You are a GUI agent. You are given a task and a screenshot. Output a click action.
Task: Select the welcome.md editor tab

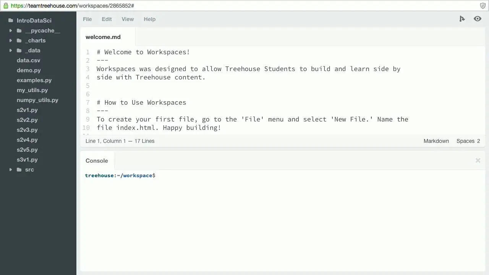tap(103, 37)
